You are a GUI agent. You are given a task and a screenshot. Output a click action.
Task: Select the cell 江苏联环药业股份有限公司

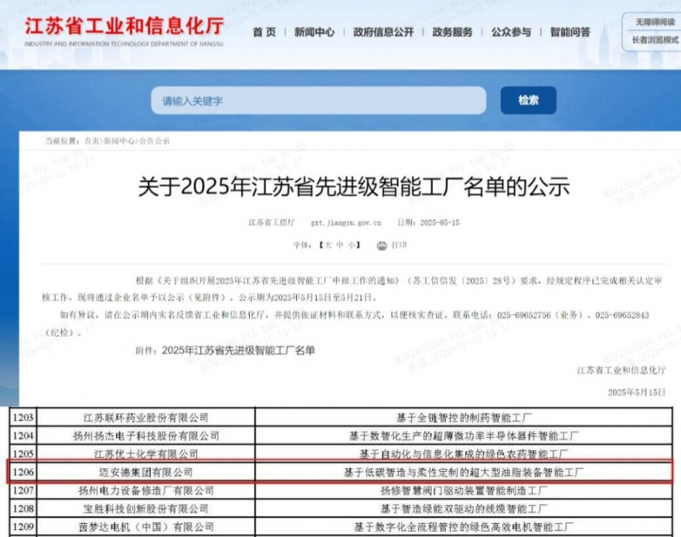click(x=146, y=418)
